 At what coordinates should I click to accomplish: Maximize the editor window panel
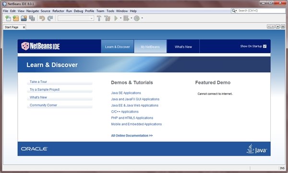click(283, 27)
